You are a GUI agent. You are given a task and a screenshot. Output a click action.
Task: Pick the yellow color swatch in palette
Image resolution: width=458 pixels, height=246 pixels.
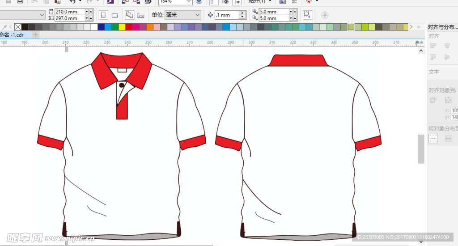click(x=122, y=27)
